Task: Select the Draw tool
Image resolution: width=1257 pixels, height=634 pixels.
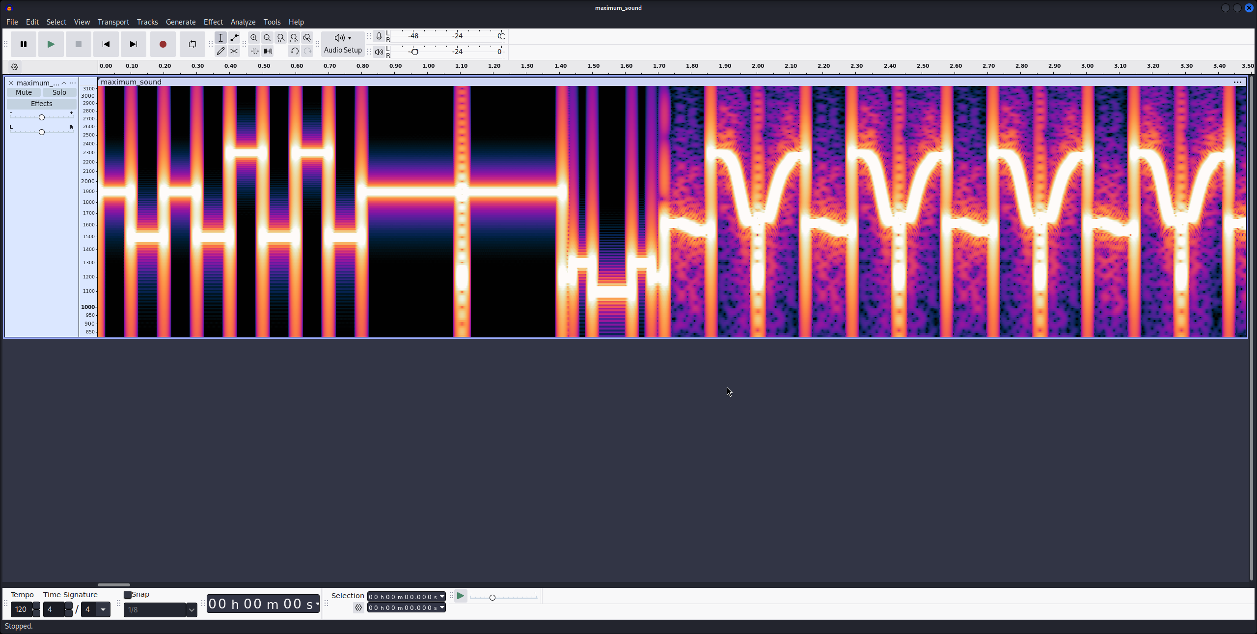Action: point(221,51)
